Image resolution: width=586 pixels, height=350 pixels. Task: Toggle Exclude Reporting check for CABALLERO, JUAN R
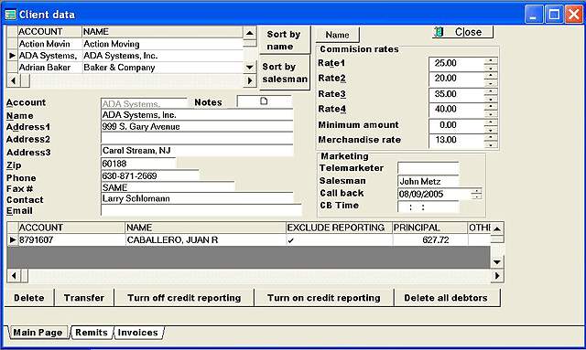point(291,240)
